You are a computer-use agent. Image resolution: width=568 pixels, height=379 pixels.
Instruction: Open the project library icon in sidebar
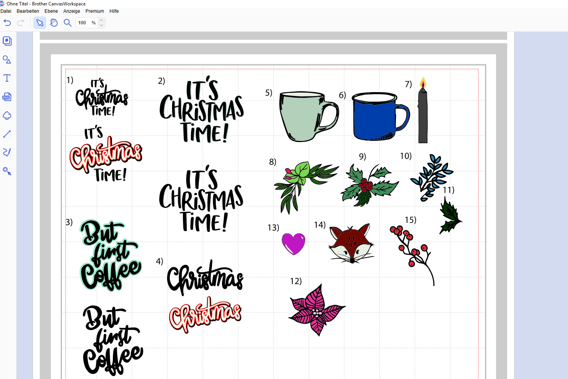tap(7, 41)
